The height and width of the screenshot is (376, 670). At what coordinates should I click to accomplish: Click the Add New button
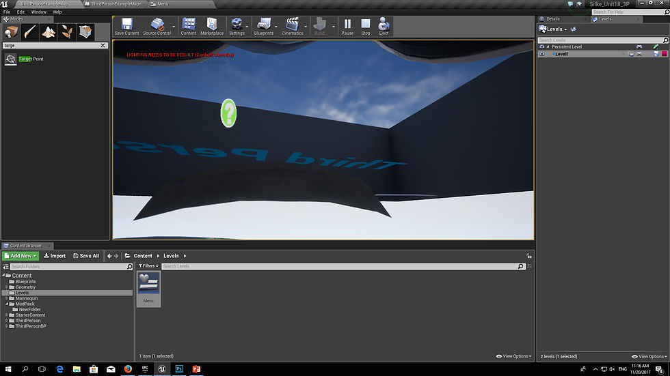click(21, 256)
